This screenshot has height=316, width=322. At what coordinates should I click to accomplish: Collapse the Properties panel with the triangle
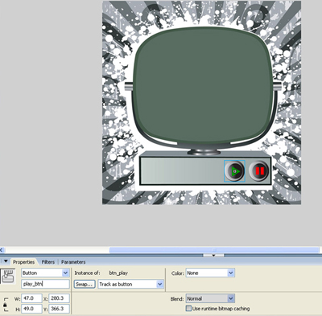coord(6,261)
